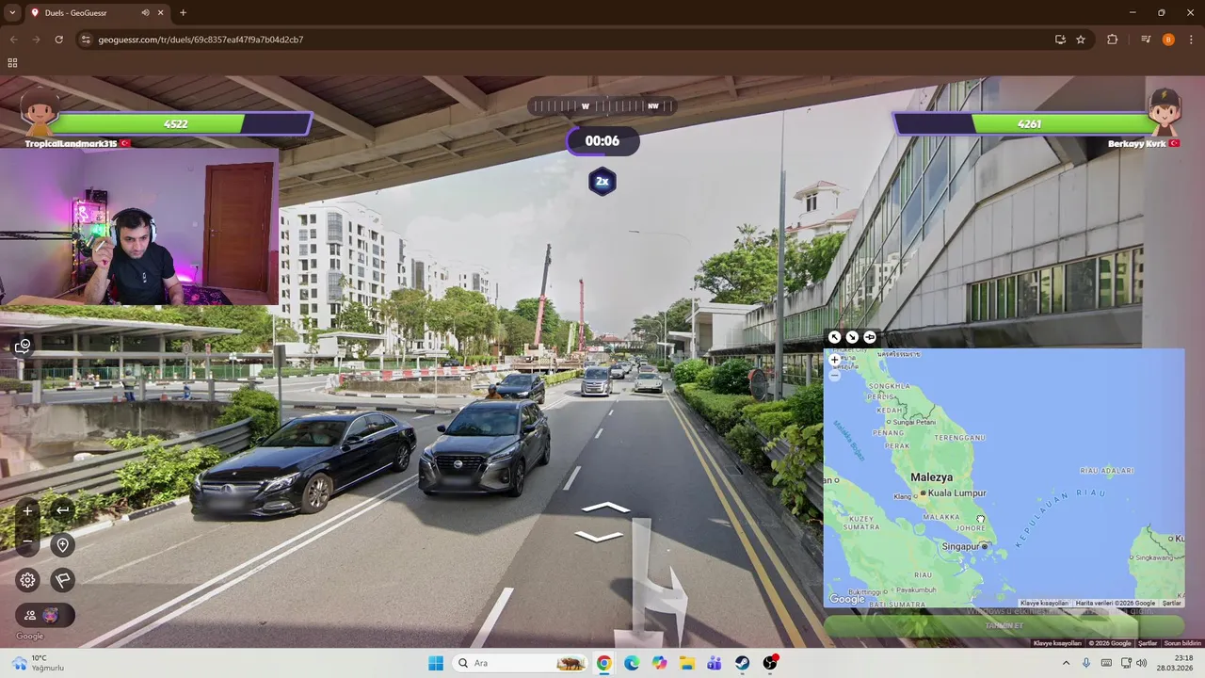Open the browser extensions puzzle icon
The height and width of the screenshot is (678, 1205).
pos(1113,40)
